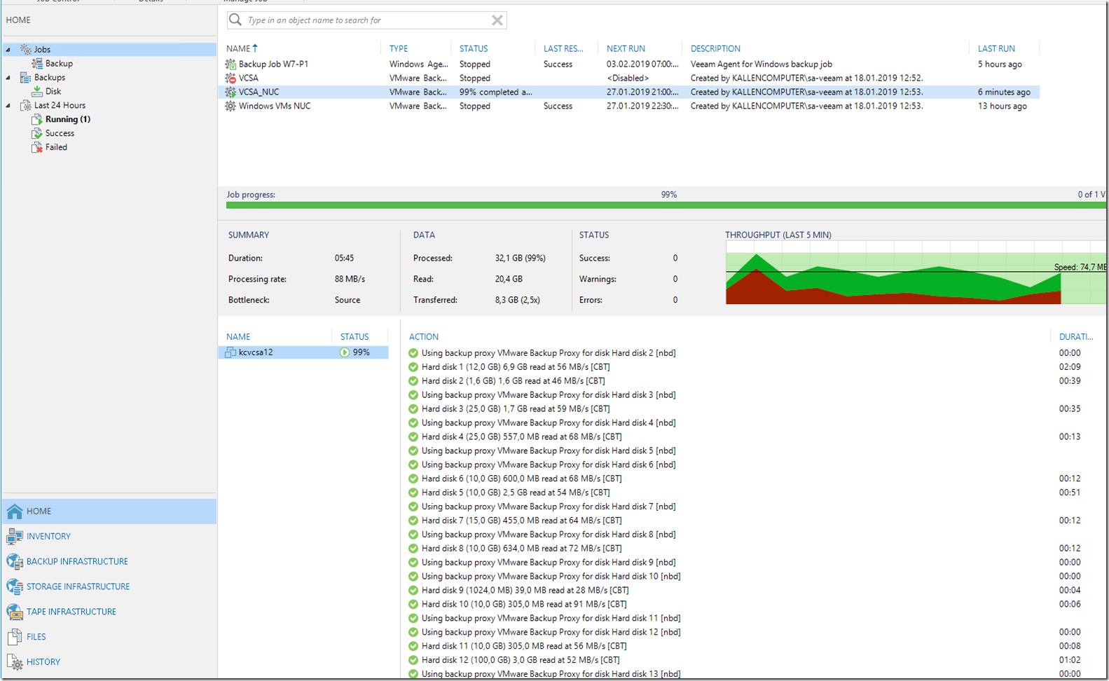The height and width of the screenshot is (681, 1109).
Task: Click the VCSA_NUC running job icon
Action: click(230, 92)
